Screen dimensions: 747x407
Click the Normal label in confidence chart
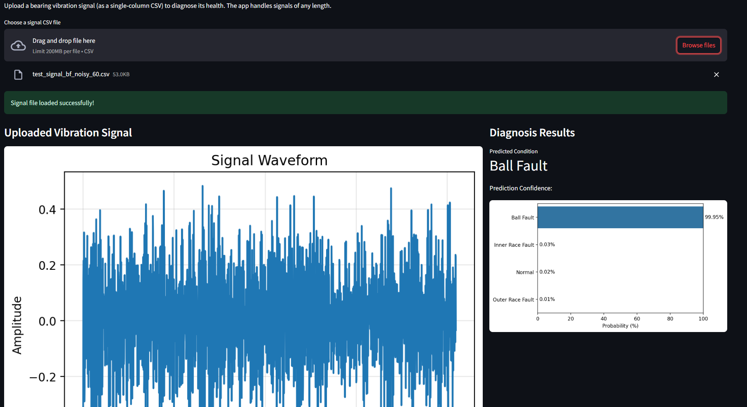pyautogui.click(x=524, y=272)
